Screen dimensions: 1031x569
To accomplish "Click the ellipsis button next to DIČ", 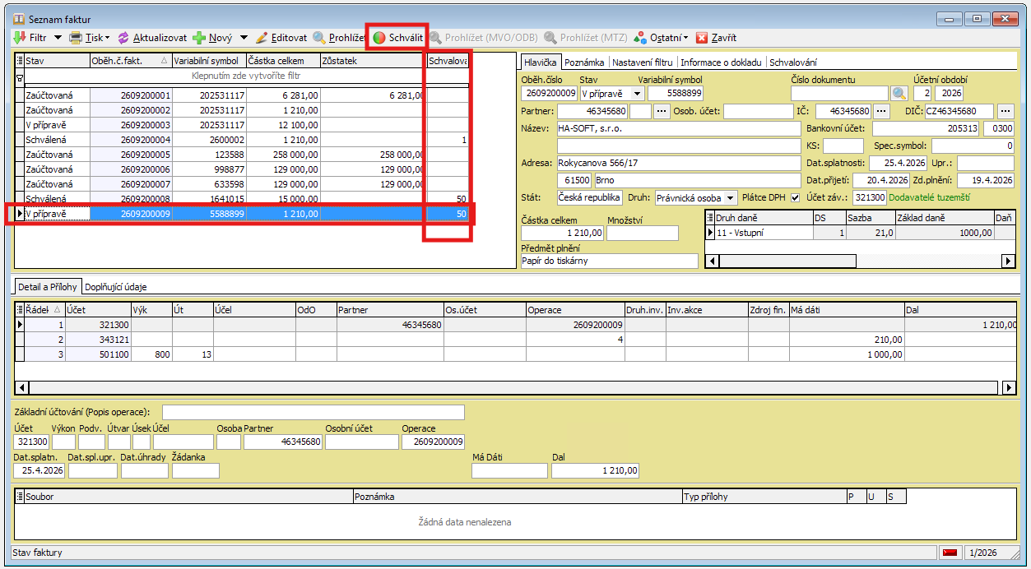I will pos(1005,111).
